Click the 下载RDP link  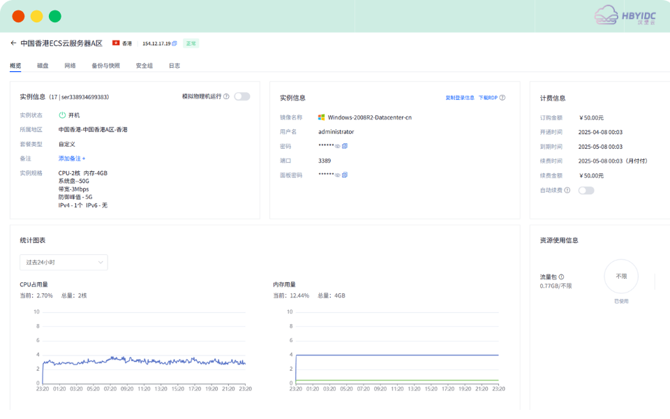487,98
